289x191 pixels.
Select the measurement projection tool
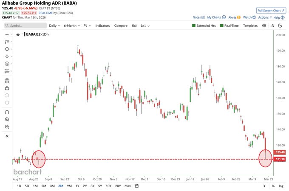coord(7,71)
